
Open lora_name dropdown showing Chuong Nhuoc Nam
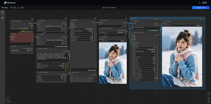pos(52,40)
